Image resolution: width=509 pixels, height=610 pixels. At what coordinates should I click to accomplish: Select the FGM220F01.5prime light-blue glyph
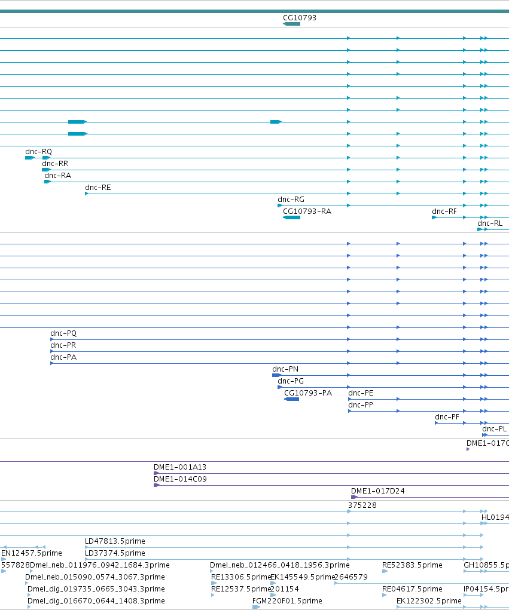(256, 607)
